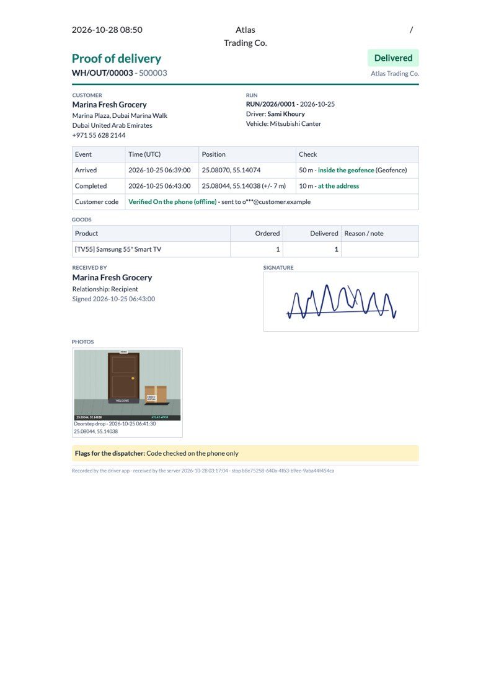This screenshot has width=491, height=682.
Task: Select the Proof of delivery heading
Action: click(x=116, y=58)
